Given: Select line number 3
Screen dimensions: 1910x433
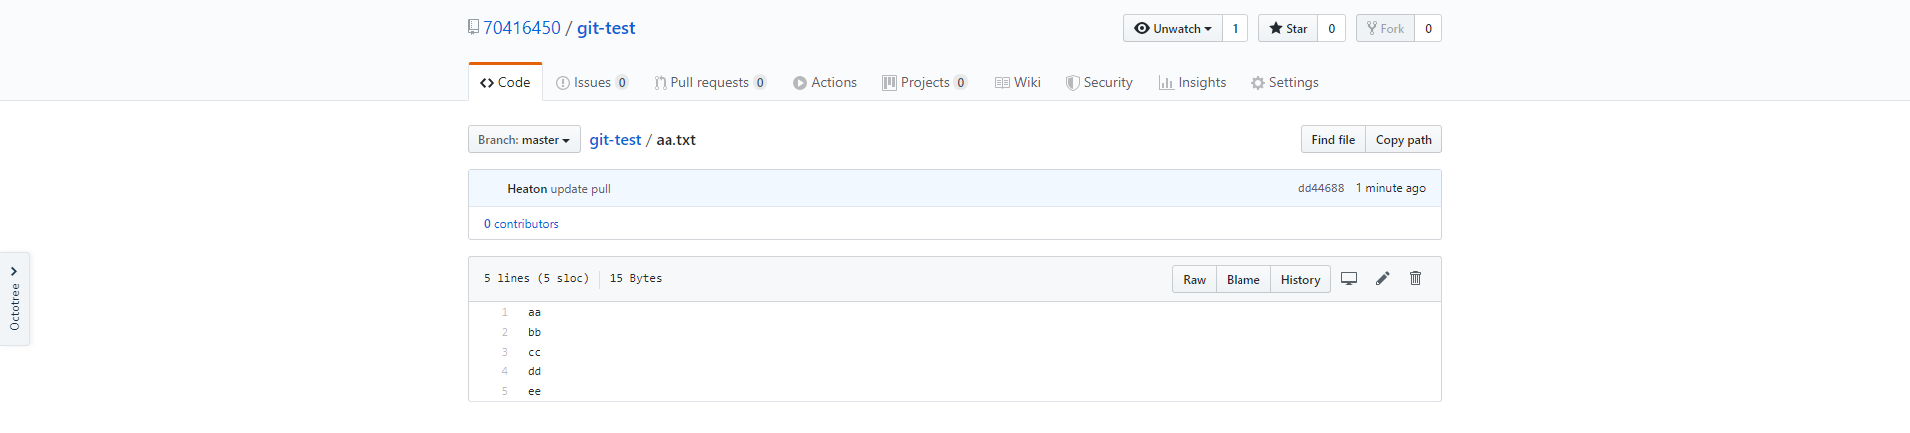Looking at the screenshot, I should [x=504, y=352].
